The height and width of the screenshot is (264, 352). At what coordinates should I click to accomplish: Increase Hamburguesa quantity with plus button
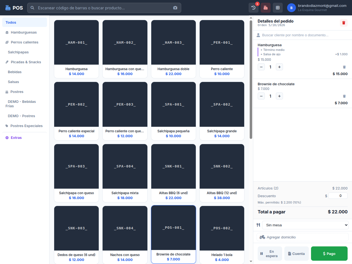tap(279, 67)
